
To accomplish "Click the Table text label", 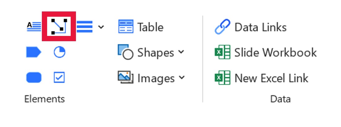I will [x=150, y=27].
